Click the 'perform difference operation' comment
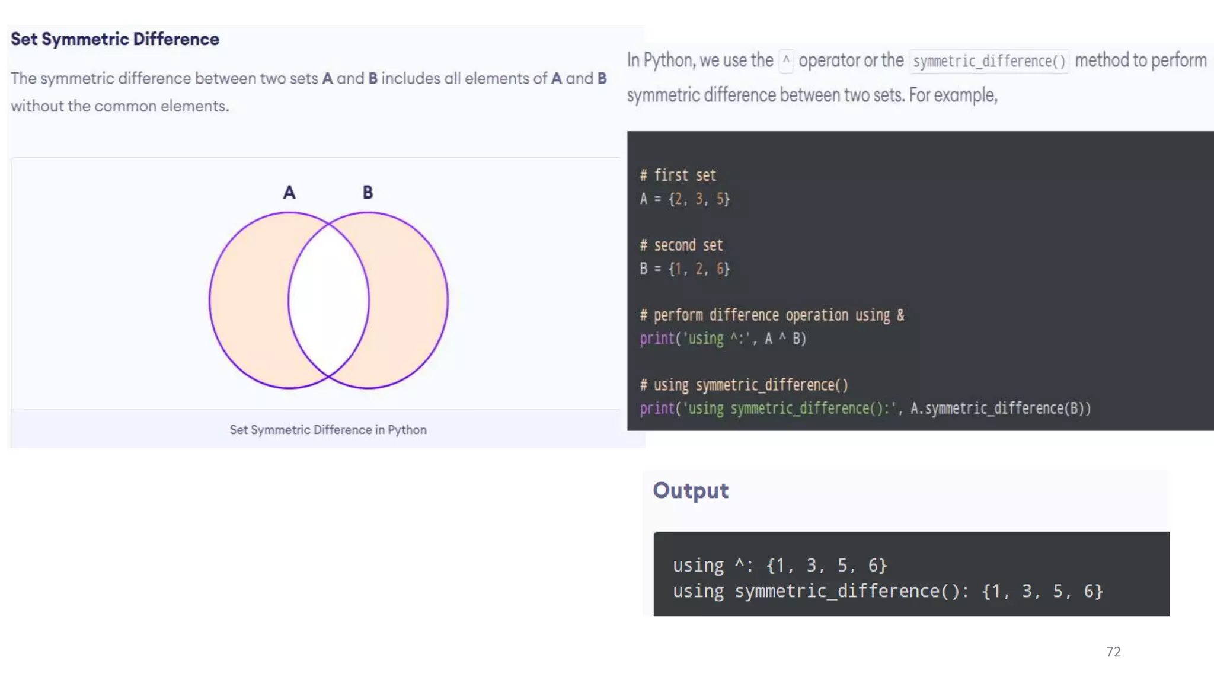This screenshot has height=683, width=1214. tap(771, 315)
